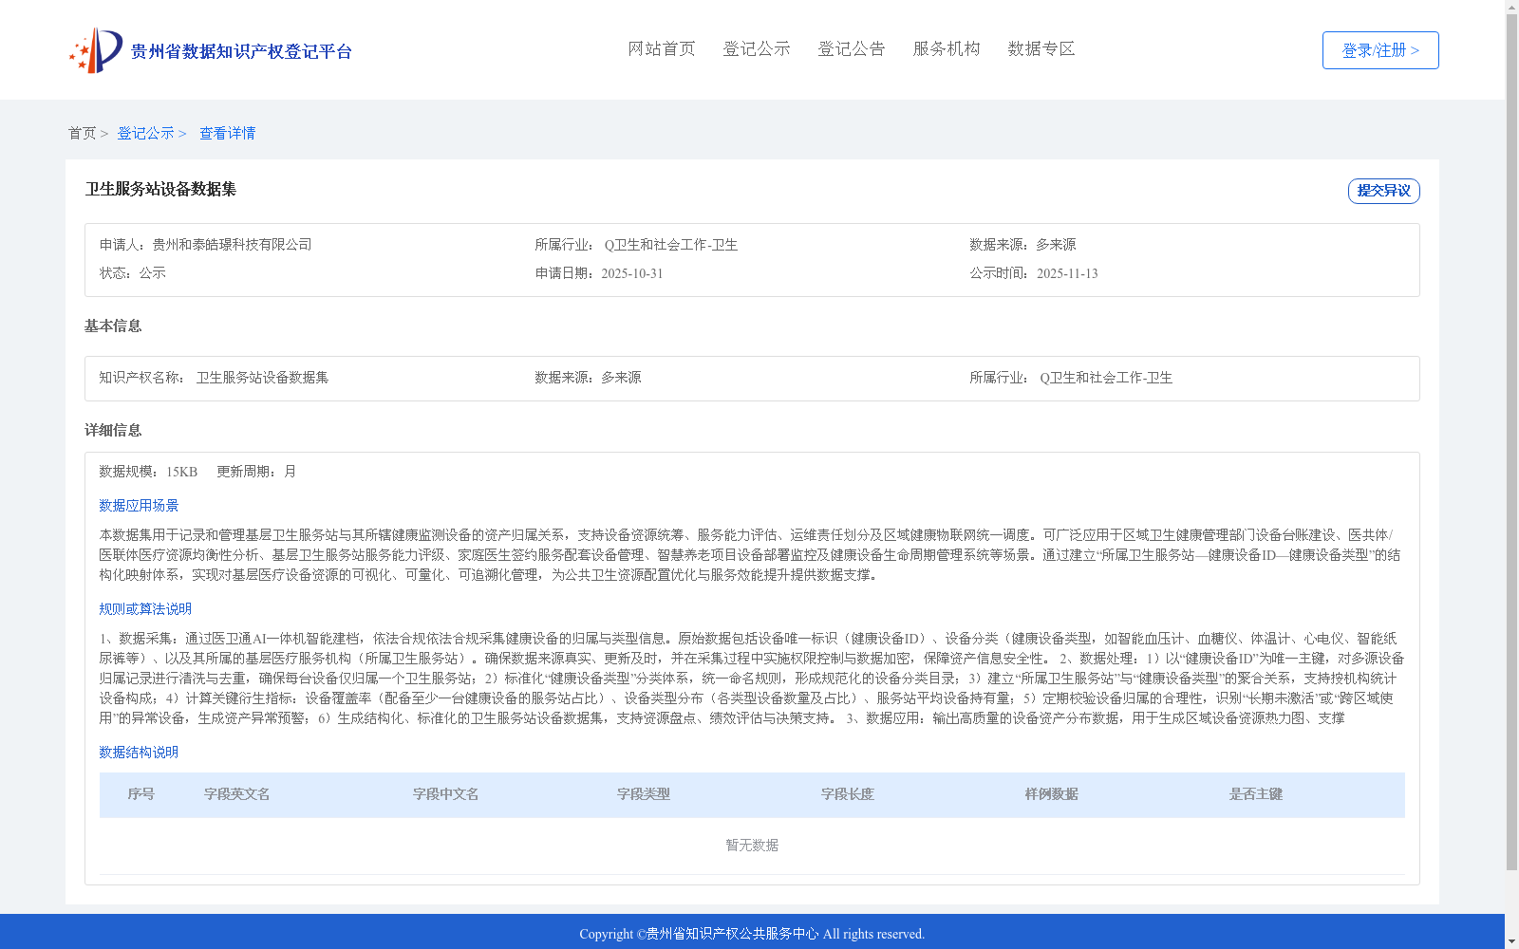Click the 规则或算法说明 subheading
This screenshot has height=949, width=1519.
pos(145,609)
